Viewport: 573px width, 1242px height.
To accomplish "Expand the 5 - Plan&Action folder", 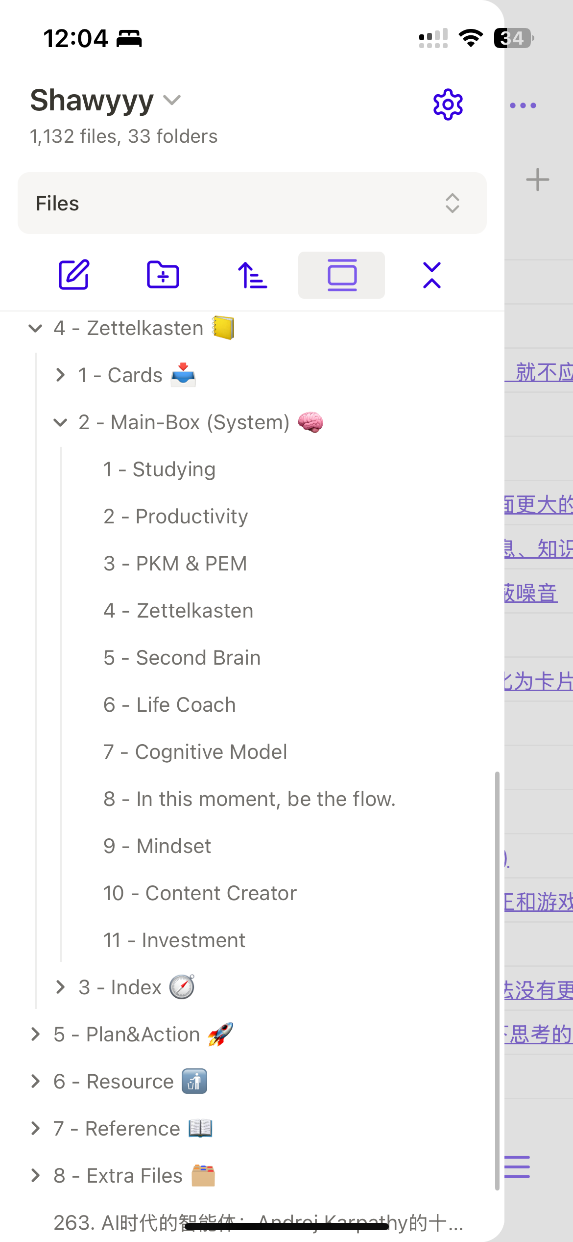I will point(35,1035).
